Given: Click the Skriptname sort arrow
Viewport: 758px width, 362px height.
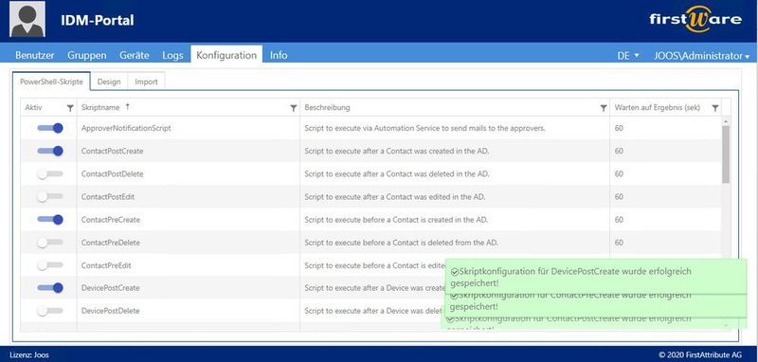Looking at the screenshot, I should pyautogui.click(x=128, y=107).
